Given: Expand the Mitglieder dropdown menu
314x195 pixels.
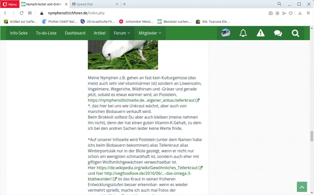Looking at the screenshot, I should (x=150, y=33).
